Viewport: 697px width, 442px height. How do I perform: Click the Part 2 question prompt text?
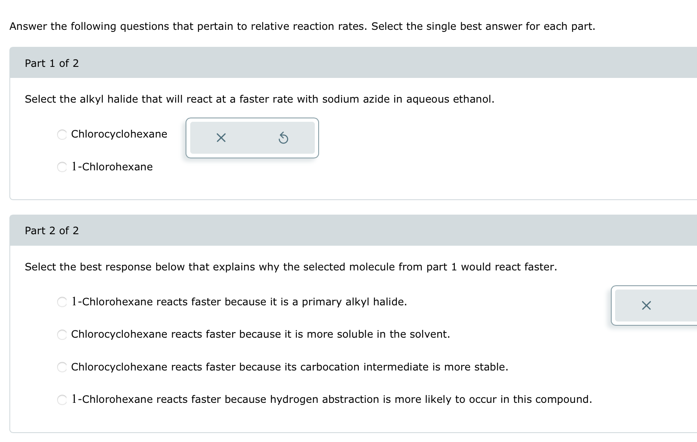[290, 267]
